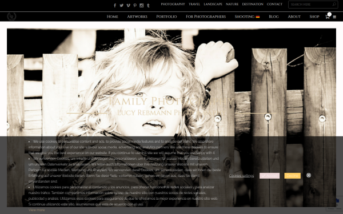Decline cookies with the Decline button
The height and width of the screenshot is (214, 343).
[x=293, y=176]
